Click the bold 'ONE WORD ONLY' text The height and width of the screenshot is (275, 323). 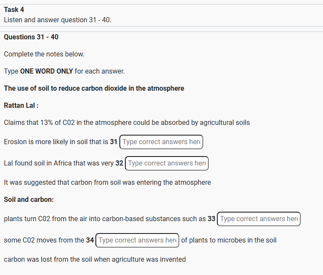tap(47, 71)
